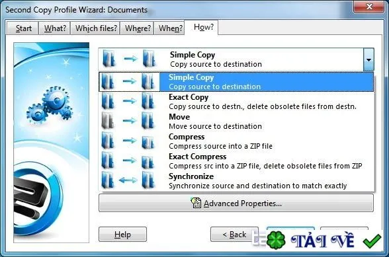
Task: Pick the Move option in list
Action: pyautogui.click(x=236, y=122)
